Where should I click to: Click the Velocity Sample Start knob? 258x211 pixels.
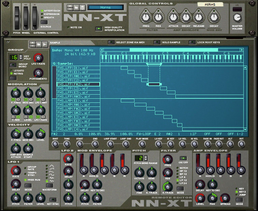tap(28, 149)
